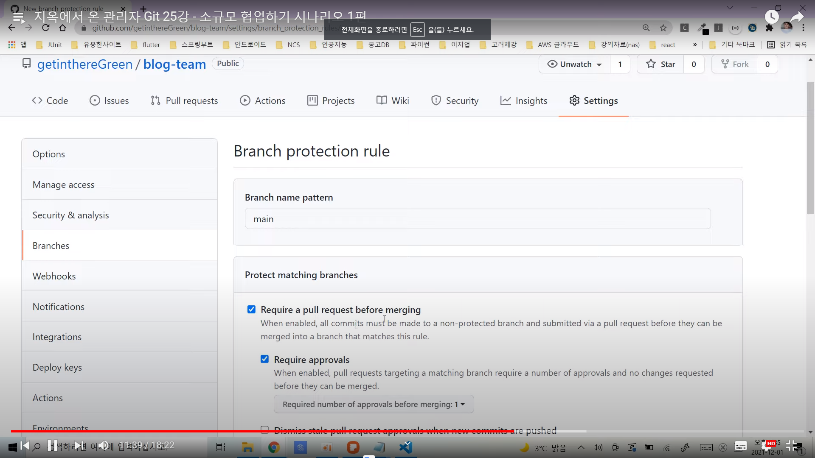The image size is (815, 458).
Task: Go to Pull requests tab
Action: tap(184, 101)
